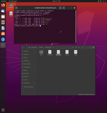
Task: Click third_part in Files path bar
Action: coord(48,47)
